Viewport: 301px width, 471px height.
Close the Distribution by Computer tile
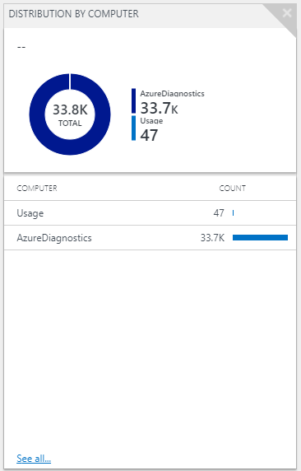tap(287, 13)
